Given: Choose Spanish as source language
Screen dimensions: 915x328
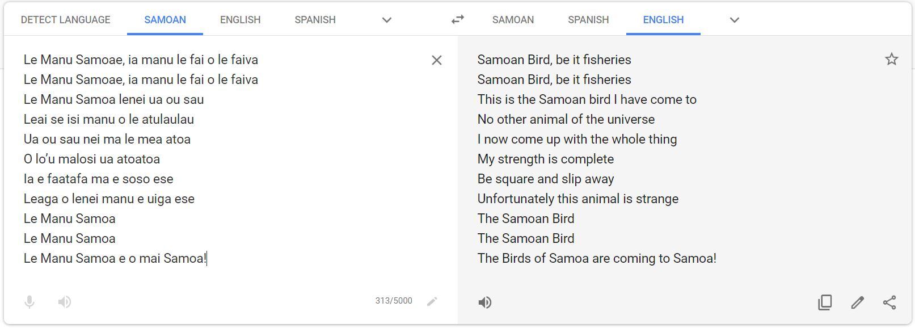Looking at the screenshot, I should point(315,20).
